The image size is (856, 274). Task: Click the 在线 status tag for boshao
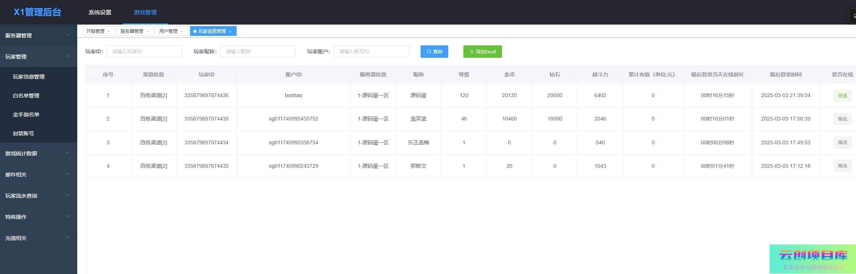coord(842,96)
